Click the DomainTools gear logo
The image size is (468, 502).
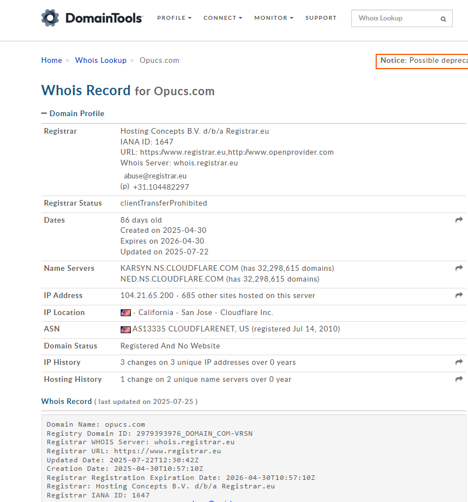[x=50, y=18]
